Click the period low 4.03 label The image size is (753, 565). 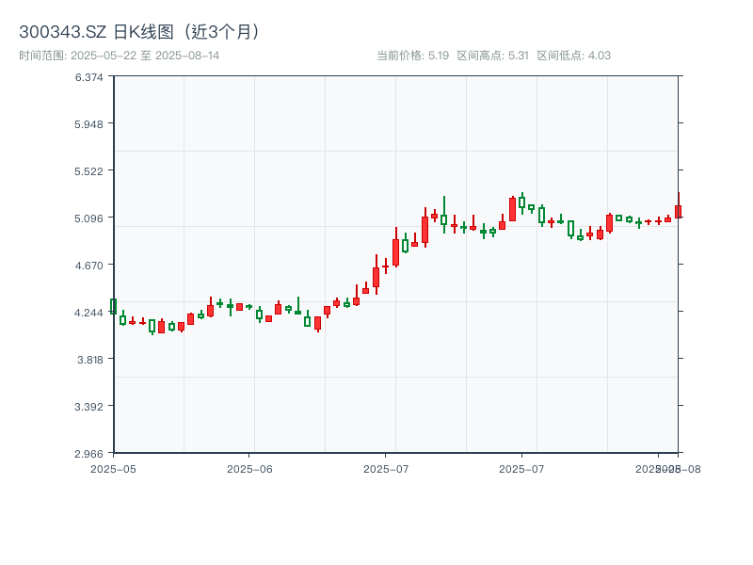coord(573,56)
